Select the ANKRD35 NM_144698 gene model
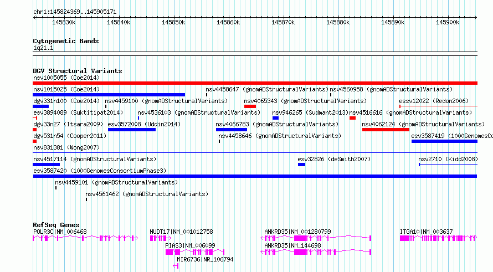 pos(316,252)
